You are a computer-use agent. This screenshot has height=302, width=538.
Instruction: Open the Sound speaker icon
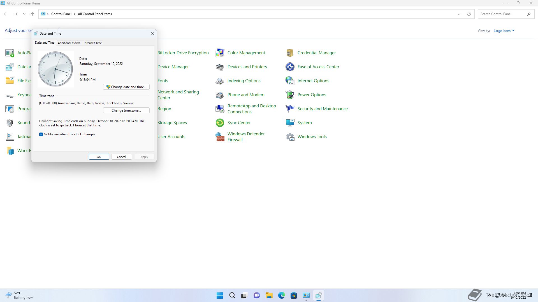click(x=10, y=123)
